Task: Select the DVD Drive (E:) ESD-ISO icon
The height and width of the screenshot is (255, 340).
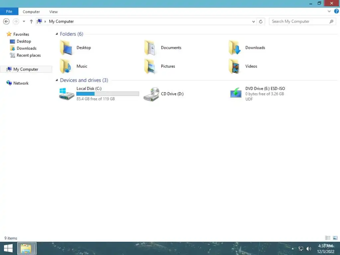Action: pos(236,93)
